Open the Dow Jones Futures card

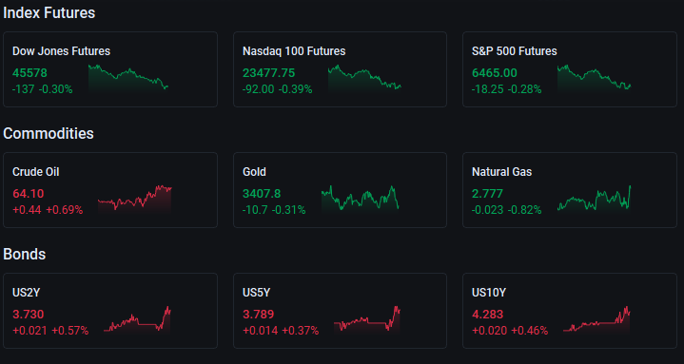[x=110, y=69]
